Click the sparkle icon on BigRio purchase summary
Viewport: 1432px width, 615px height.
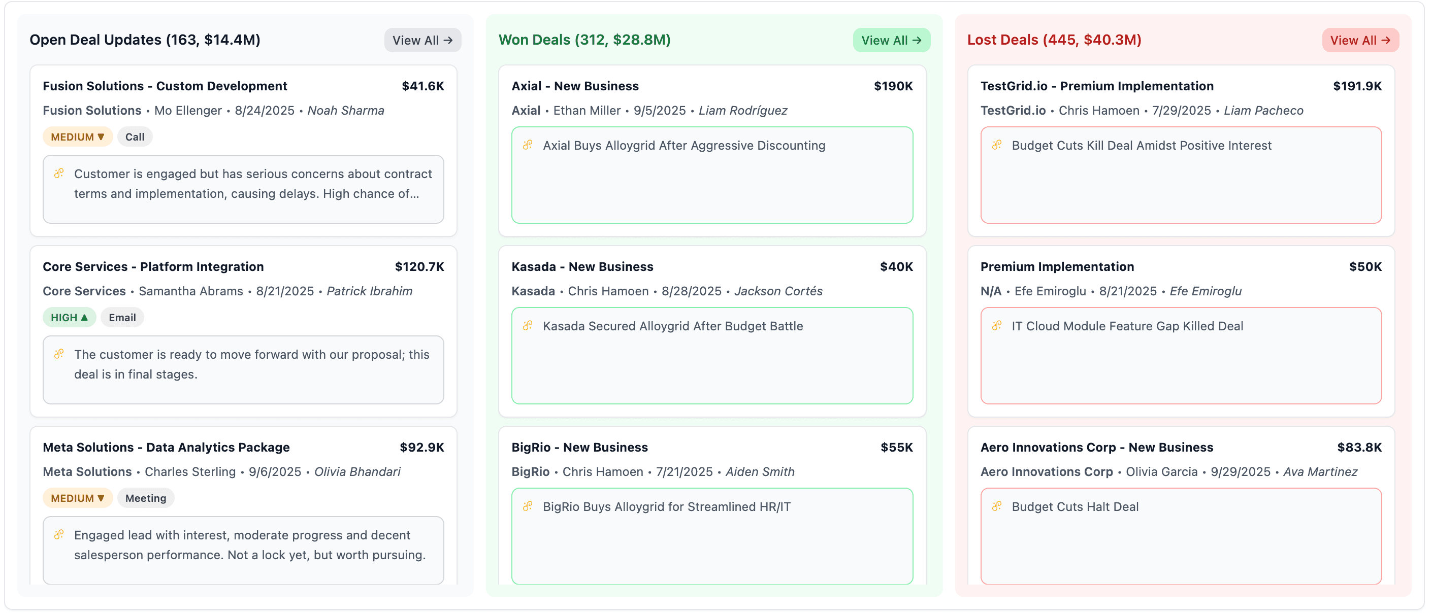click(x=528, y=506)
